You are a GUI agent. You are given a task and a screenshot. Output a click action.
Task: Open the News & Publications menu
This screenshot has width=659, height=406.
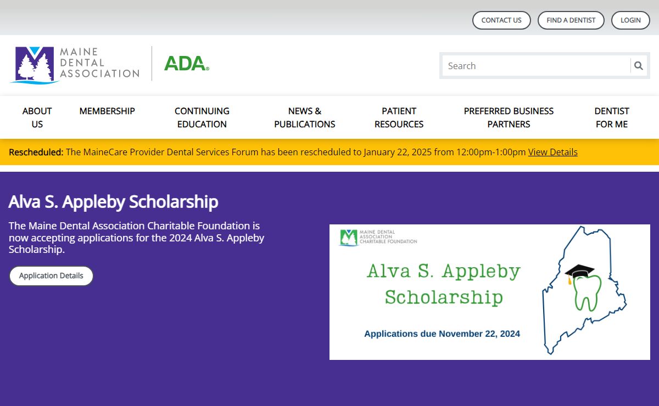point(305,117)
